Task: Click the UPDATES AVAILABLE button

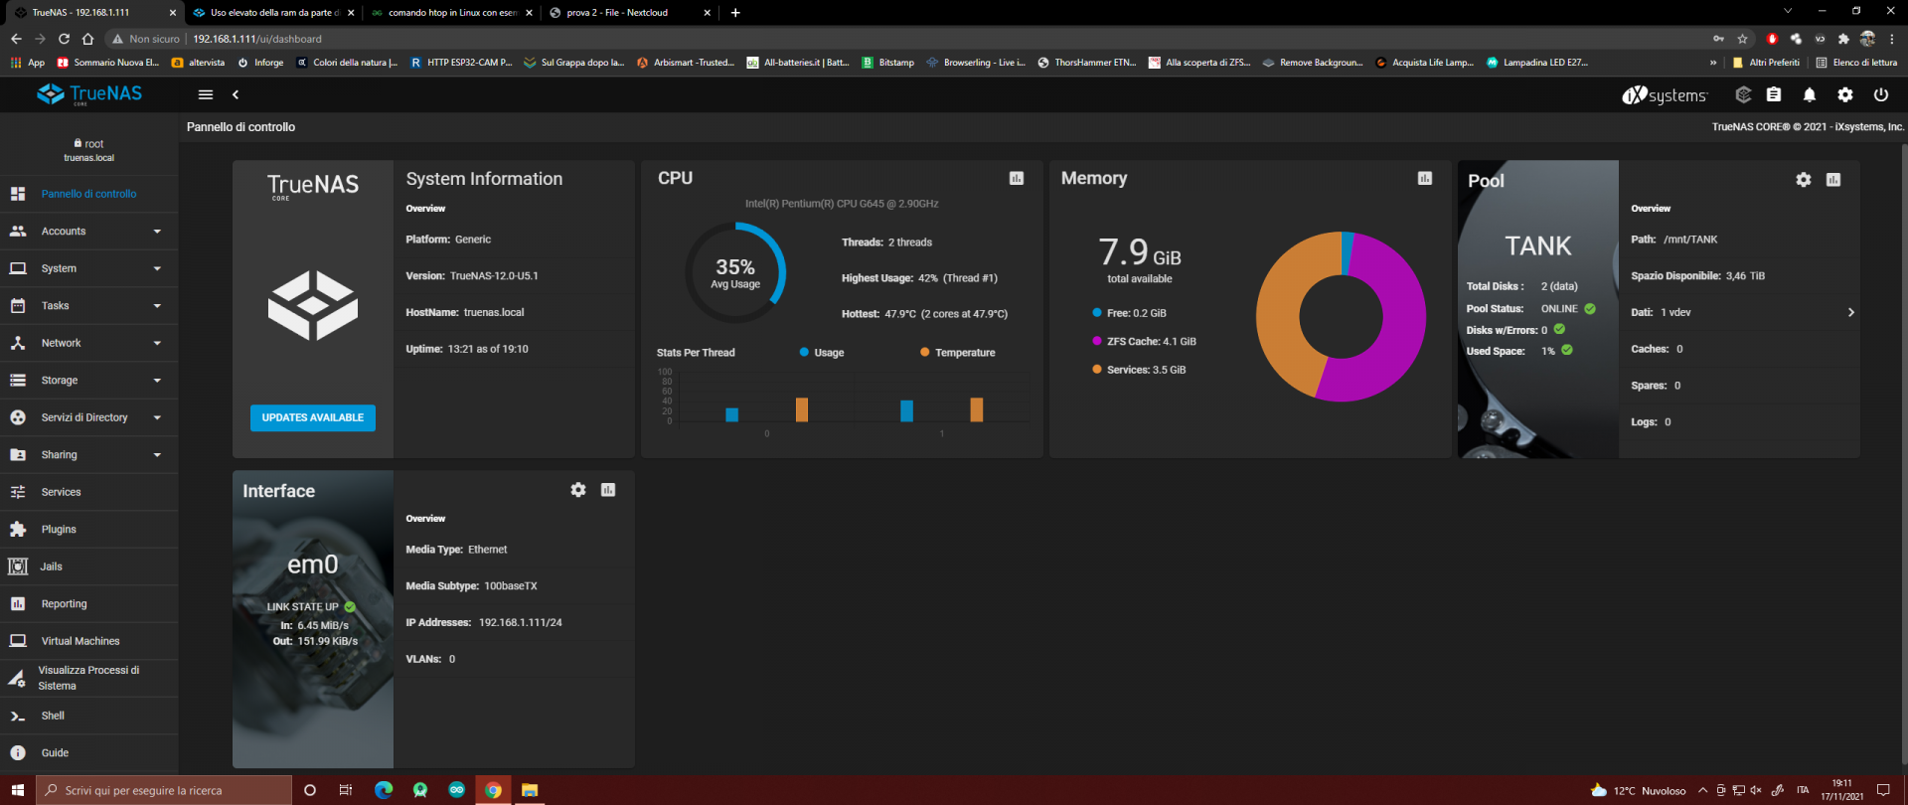Action: pos(313,417)
